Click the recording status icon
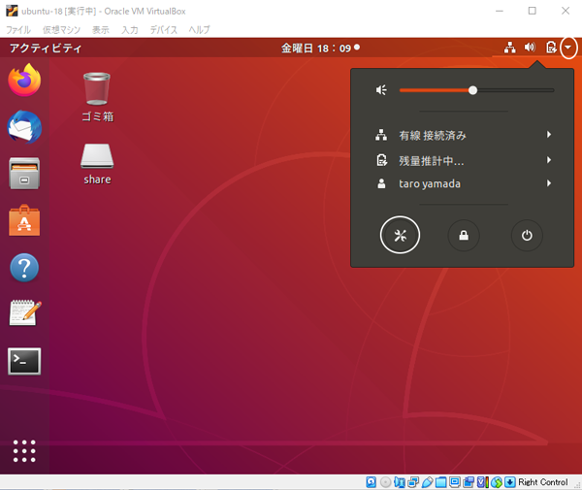The image size is (582, 490). 469,482
